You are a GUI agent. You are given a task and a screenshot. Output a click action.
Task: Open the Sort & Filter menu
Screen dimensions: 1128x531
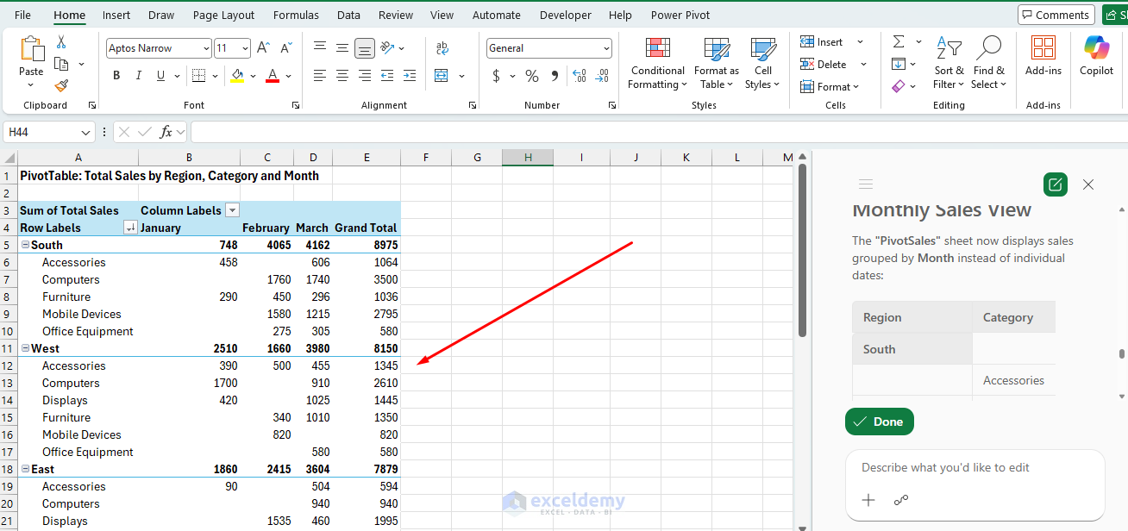[x=949, y=63]
